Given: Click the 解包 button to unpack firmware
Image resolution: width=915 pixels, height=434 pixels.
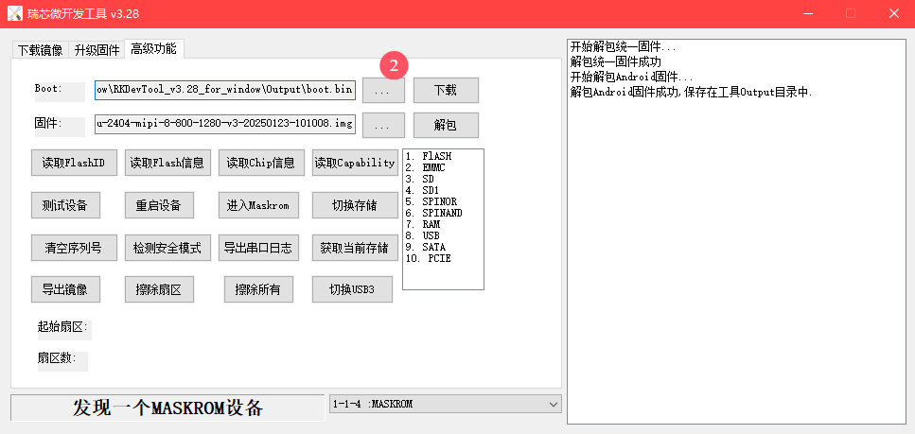Looking at the screenshot, I should [x=445, y=125].
